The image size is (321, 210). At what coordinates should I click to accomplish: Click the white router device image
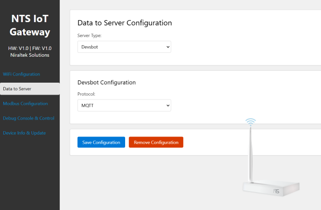tap(271, 188)
